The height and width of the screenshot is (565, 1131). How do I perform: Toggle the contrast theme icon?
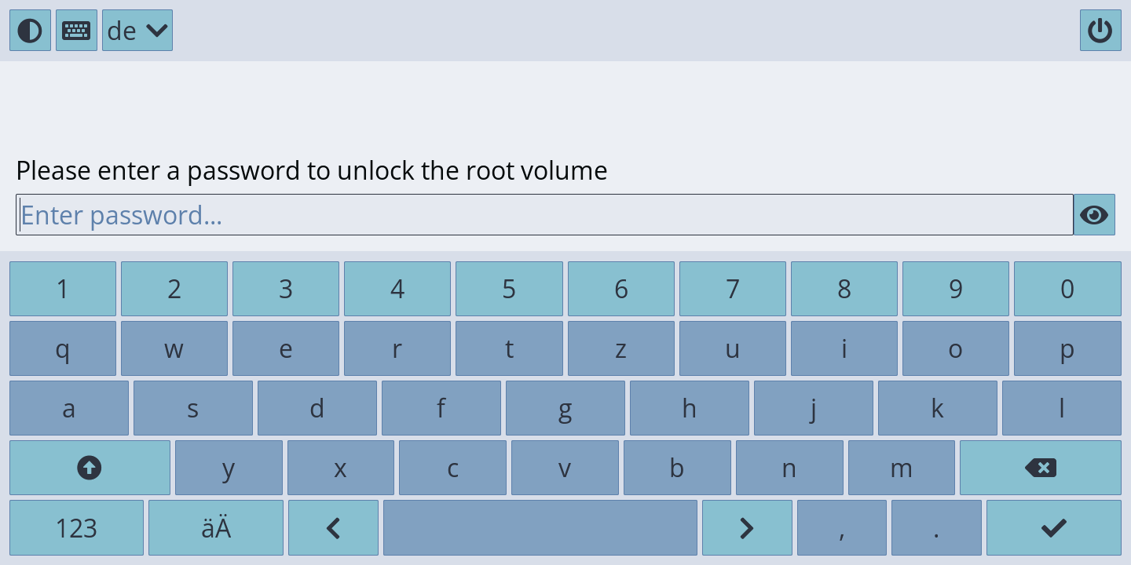[x=30, y=31]
